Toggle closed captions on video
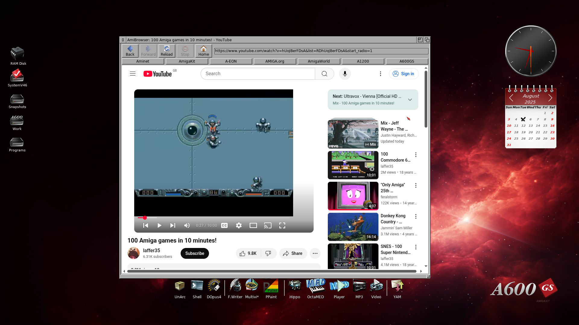 [x=224, y=225]
